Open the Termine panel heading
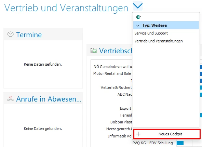This screenshot has width=202, height=147. [x=29, y=35]
